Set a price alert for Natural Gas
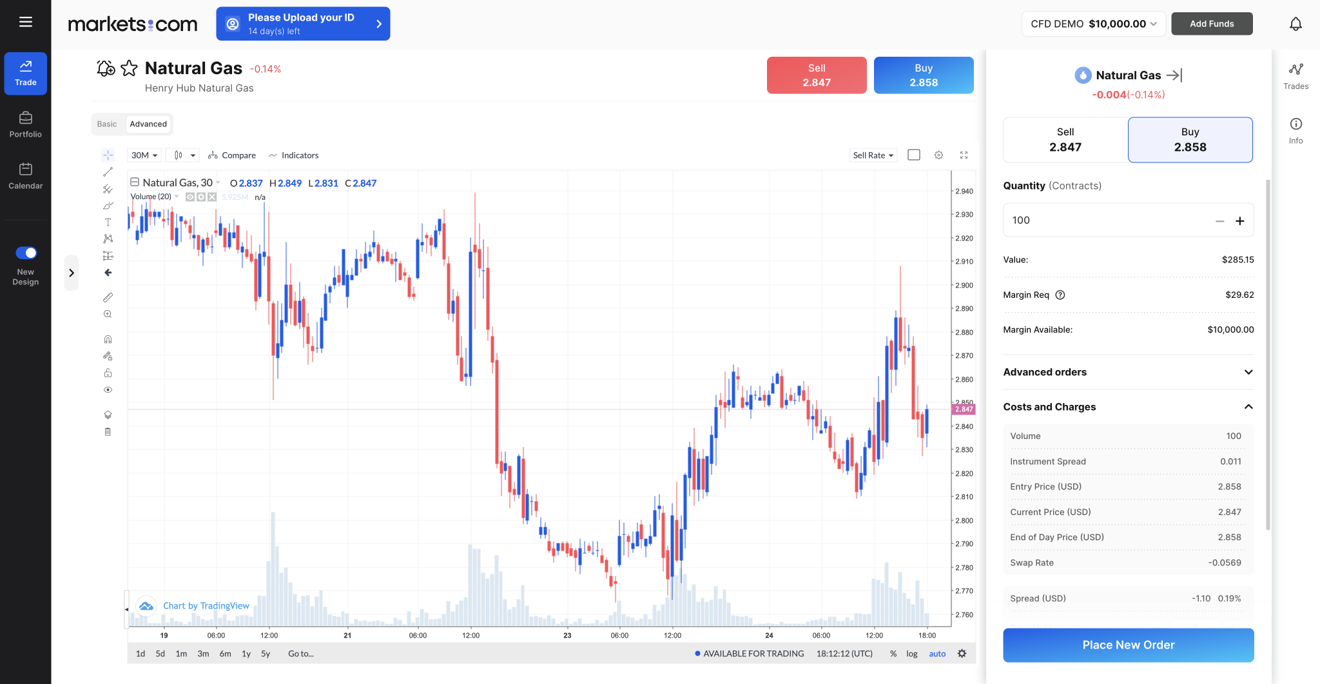Image resolution: width=1320 pixels, height=684 pixels. coord(106,68)
